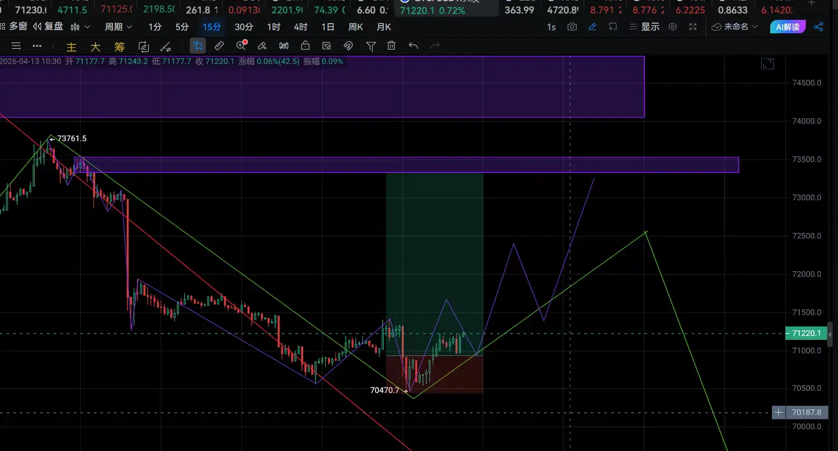The height and width of the screenshot is (451, 838).
Task: Select the 1s interval button
Action: click(551, 27)
